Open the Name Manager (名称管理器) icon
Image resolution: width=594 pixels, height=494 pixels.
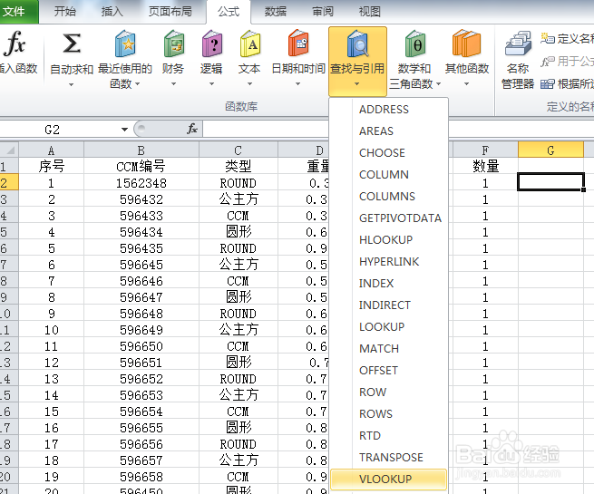click(518, 44)
